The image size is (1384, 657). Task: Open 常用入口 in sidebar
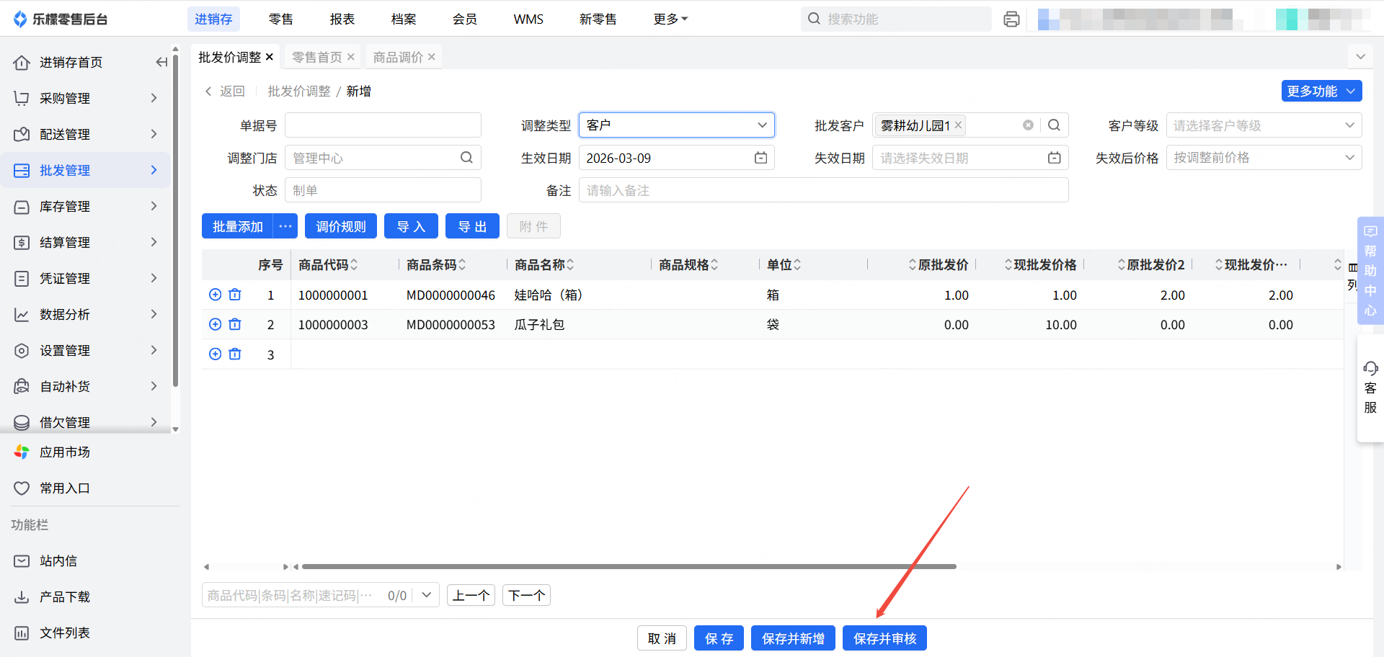65,488
